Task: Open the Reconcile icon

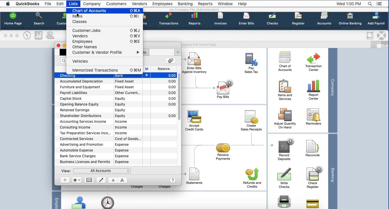Action: [x=313, y=148]
